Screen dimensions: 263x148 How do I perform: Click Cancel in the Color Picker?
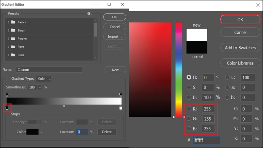pyautogui.click(x=240, y=32)
